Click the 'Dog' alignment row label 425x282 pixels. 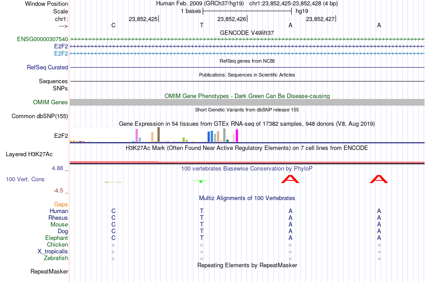[63, 231]
